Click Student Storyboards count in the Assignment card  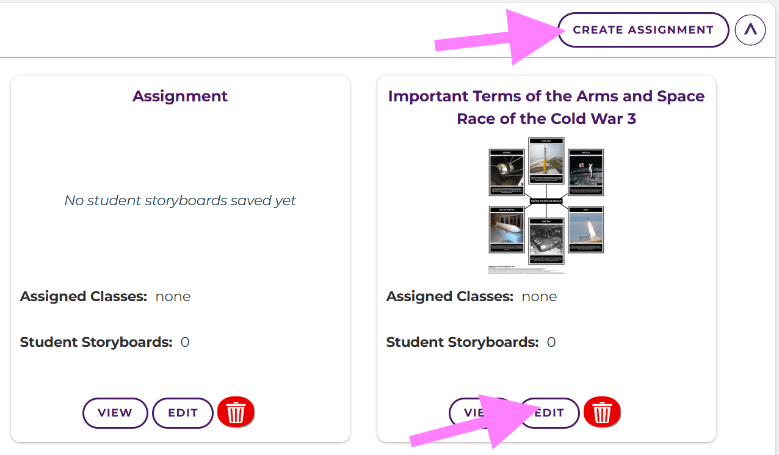[x=185, y=342]
